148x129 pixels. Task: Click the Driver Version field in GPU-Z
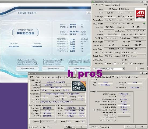click(x=125, y=49)
